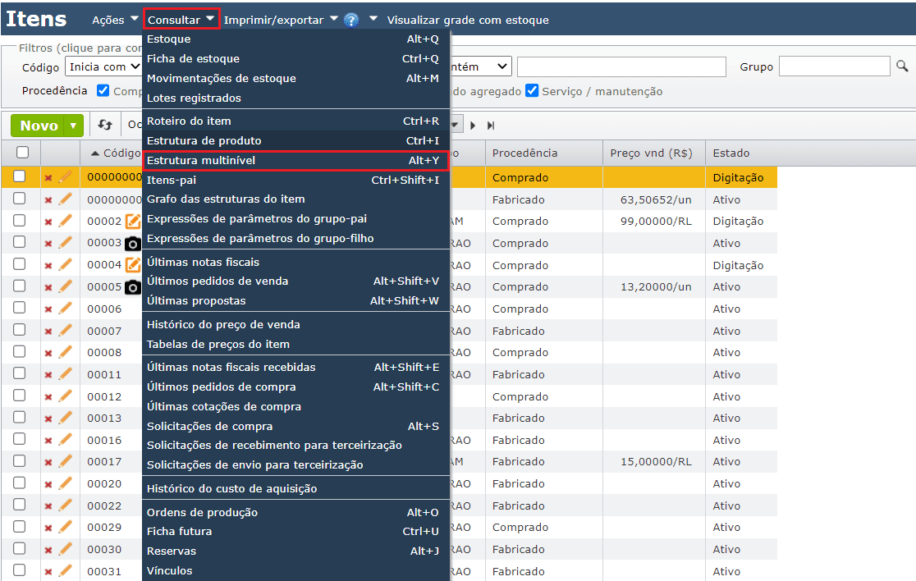
Task: Click the pencil edit icon for item 00007
Action: [x=65, y=331]
